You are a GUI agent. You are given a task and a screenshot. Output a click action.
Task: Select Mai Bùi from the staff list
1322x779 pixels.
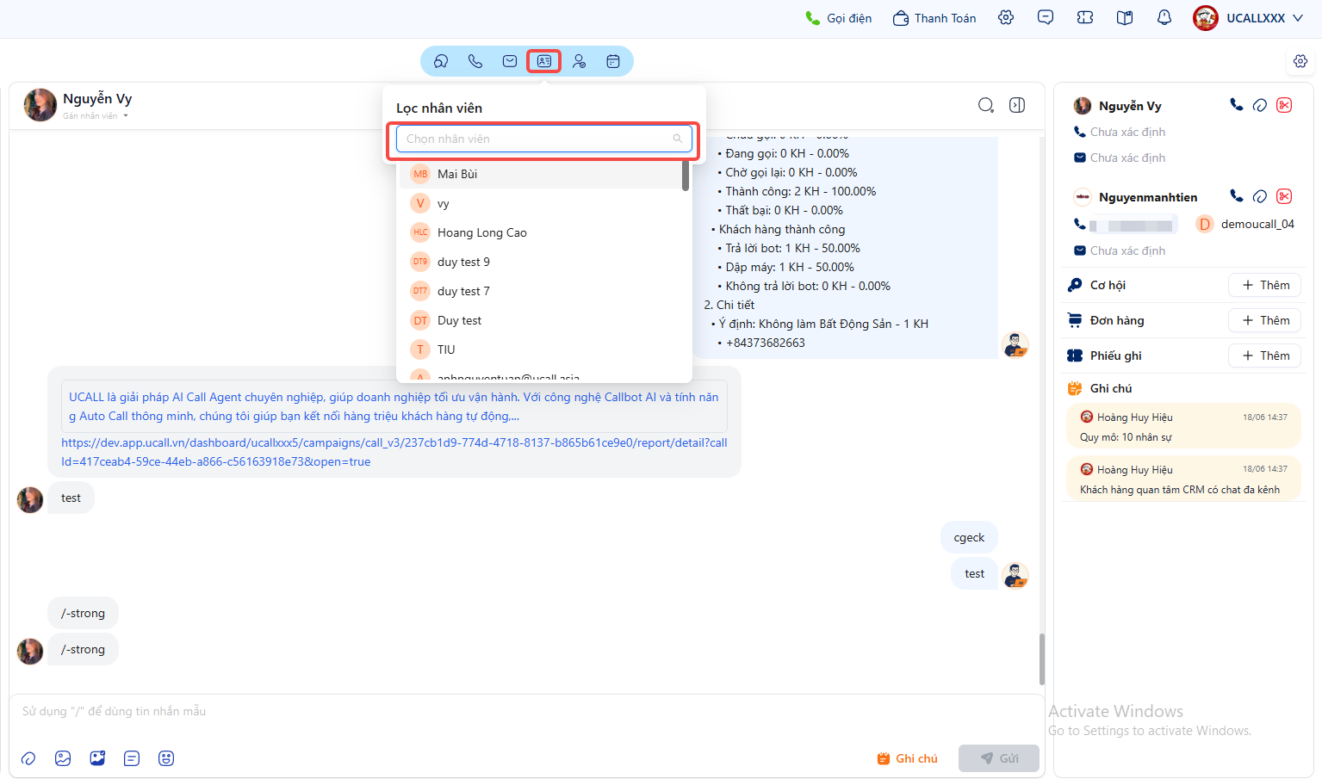coord(541,174)
